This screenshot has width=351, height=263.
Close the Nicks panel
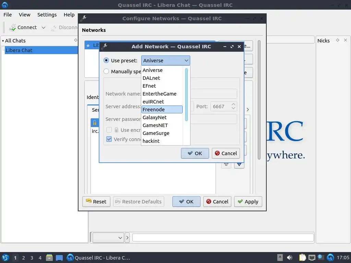346,40
